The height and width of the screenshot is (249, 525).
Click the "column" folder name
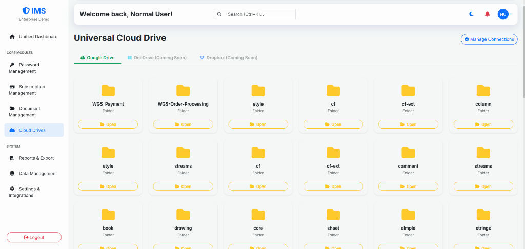point(483,104)
